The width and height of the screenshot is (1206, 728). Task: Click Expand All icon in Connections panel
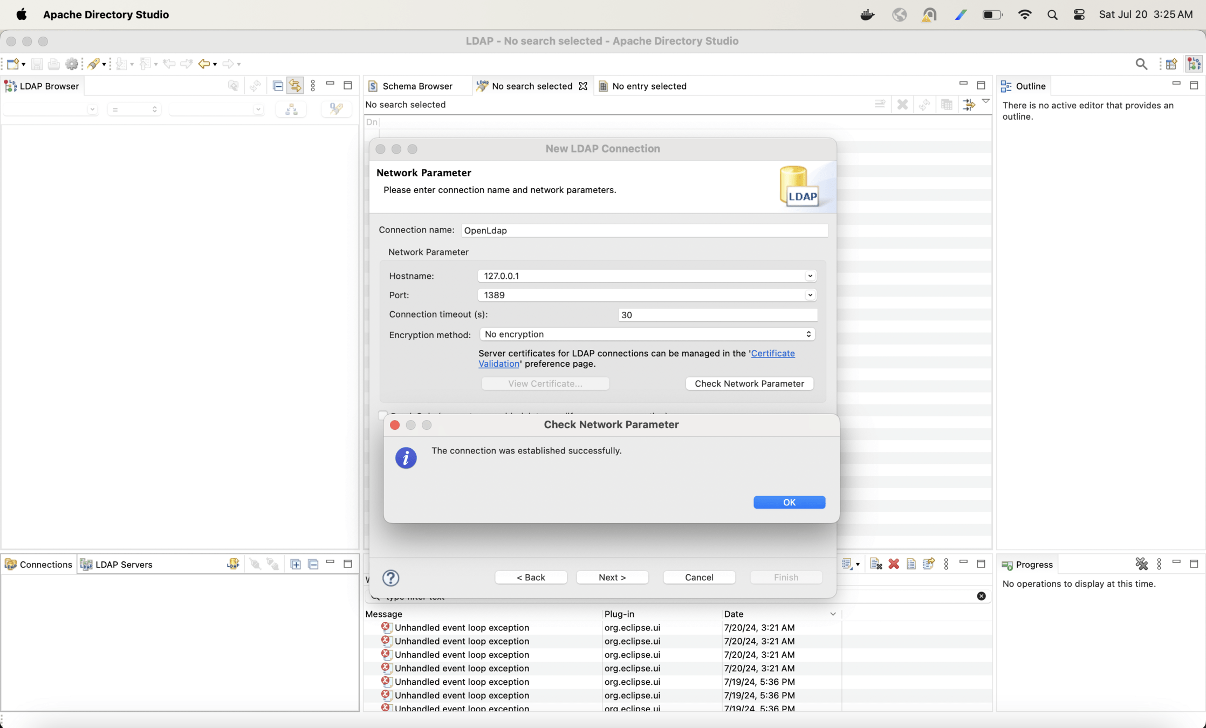click(296, 564)
